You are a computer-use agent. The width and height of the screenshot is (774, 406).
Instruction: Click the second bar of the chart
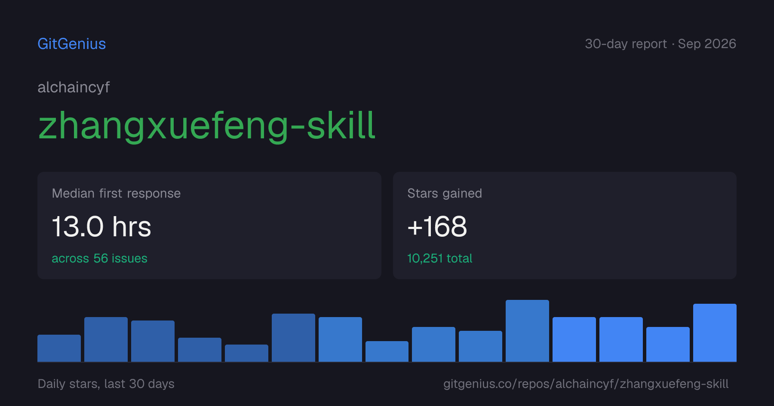pos(106,339)
